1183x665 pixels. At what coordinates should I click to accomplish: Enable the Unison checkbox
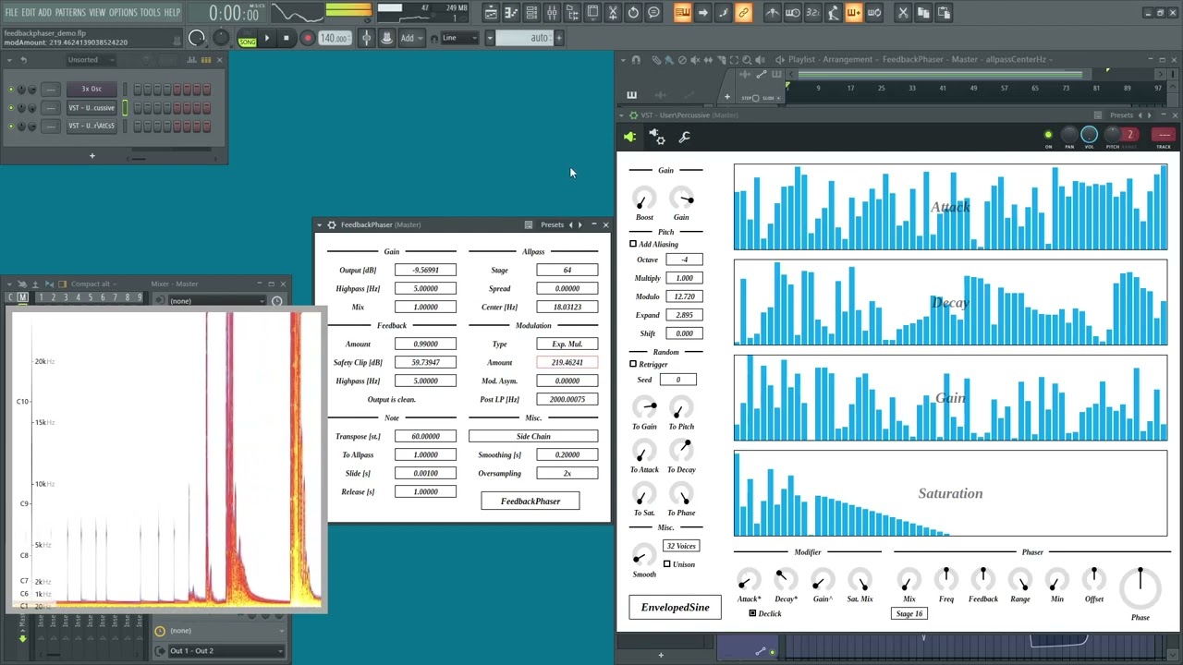666,564
